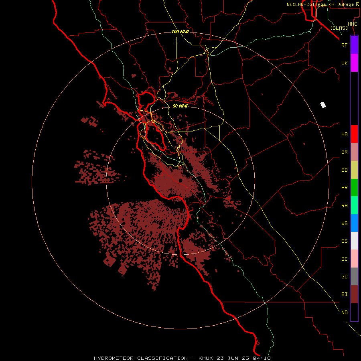361x361 pixels.
Task: Click the mint green RA swatch
Action: tap(354, 205)
